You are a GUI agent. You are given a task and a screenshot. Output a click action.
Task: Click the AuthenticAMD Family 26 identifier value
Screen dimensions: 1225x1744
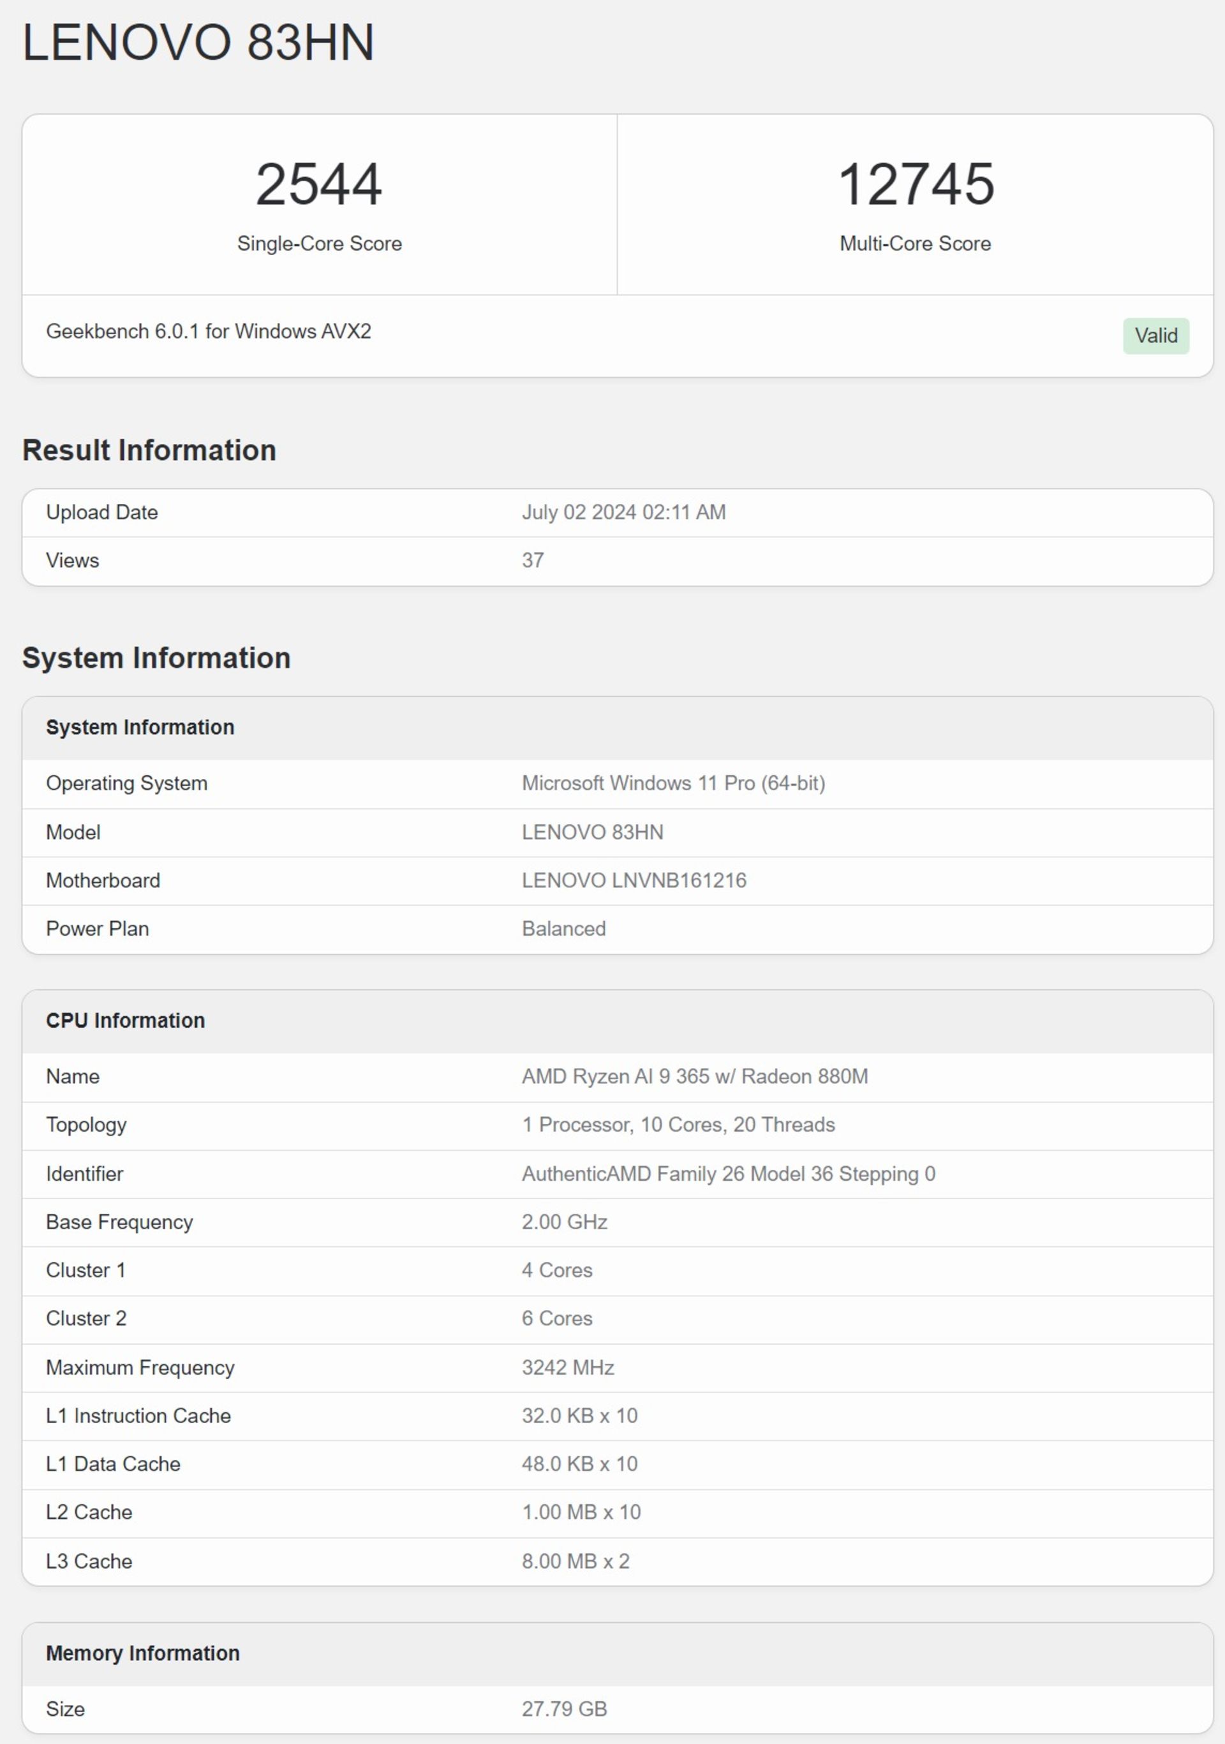point(728,1174)
